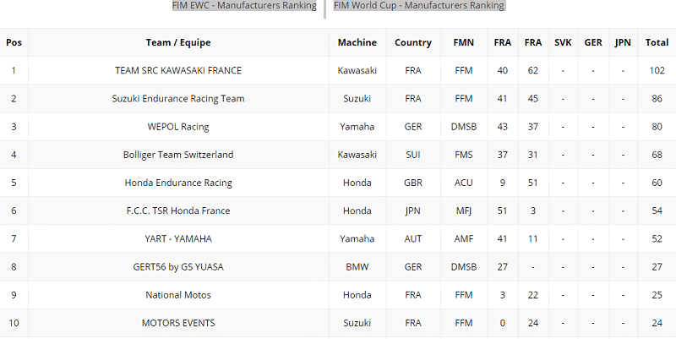The width and height of the screenshot is (676, 339).
Task: Click the FMN column header
Action: [464, 42]
